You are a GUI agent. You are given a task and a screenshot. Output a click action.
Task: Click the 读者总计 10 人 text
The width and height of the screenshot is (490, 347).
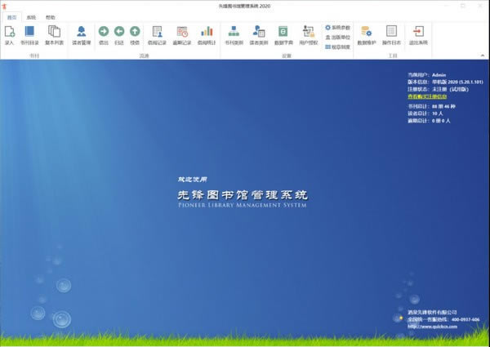click(x=425, y=113)
